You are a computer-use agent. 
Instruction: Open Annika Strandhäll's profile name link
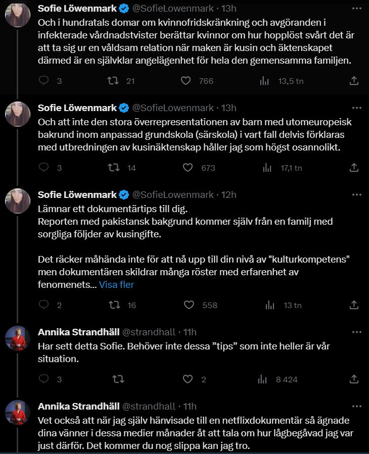[x=78, y=332]
